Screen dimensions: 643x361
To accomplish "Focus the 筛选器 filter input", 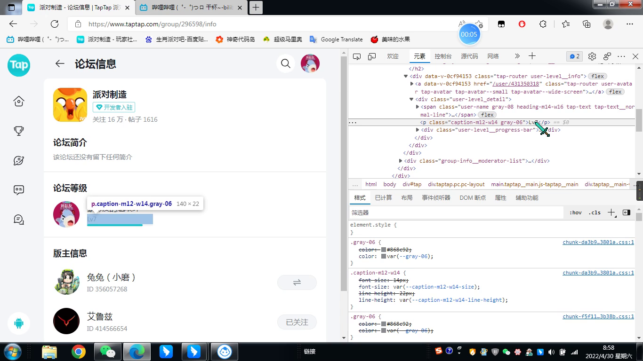I will [x=456, y=212].
